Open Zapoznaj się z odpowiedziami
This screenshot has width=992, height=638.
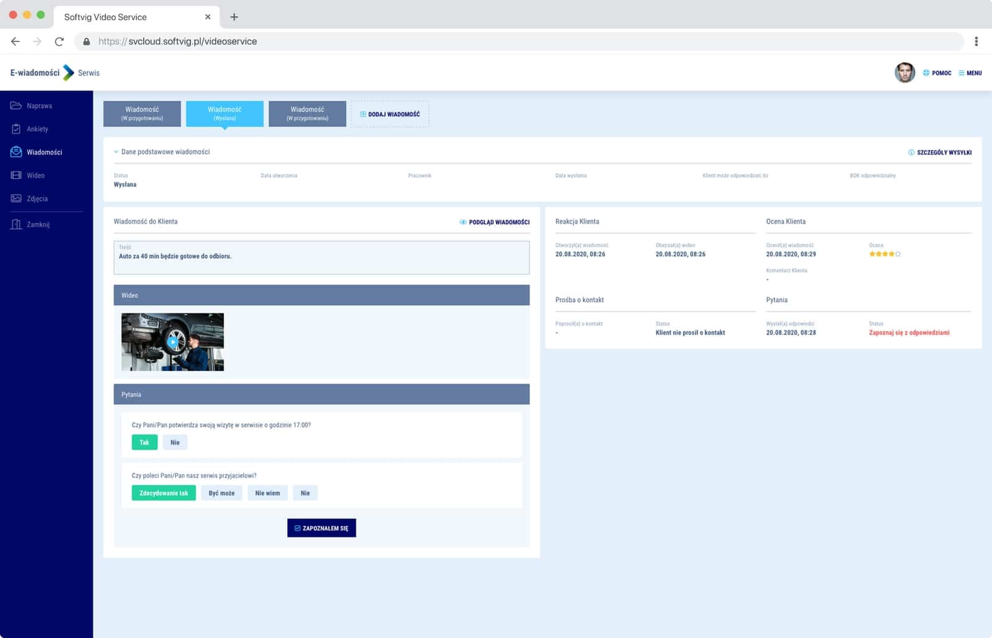click(x=909, y=332)
